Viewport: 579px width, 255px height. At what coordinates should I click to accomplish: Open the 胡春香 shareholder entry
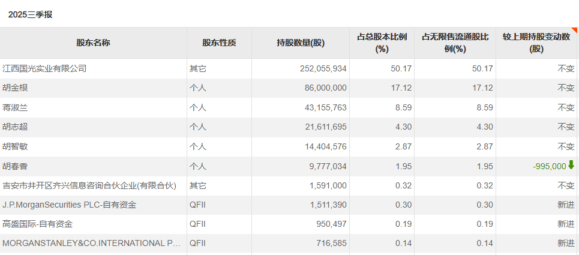tap(15, 166)
